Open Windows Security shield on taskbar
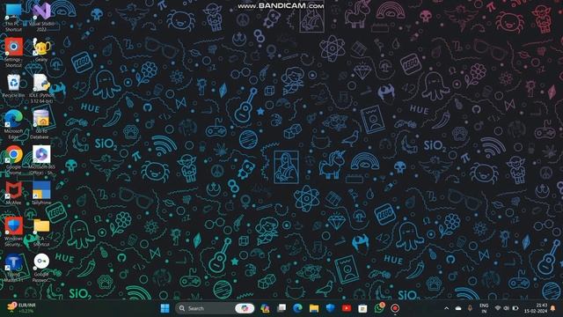The width and height of the screenshot is (563, 317). (331, 308)
